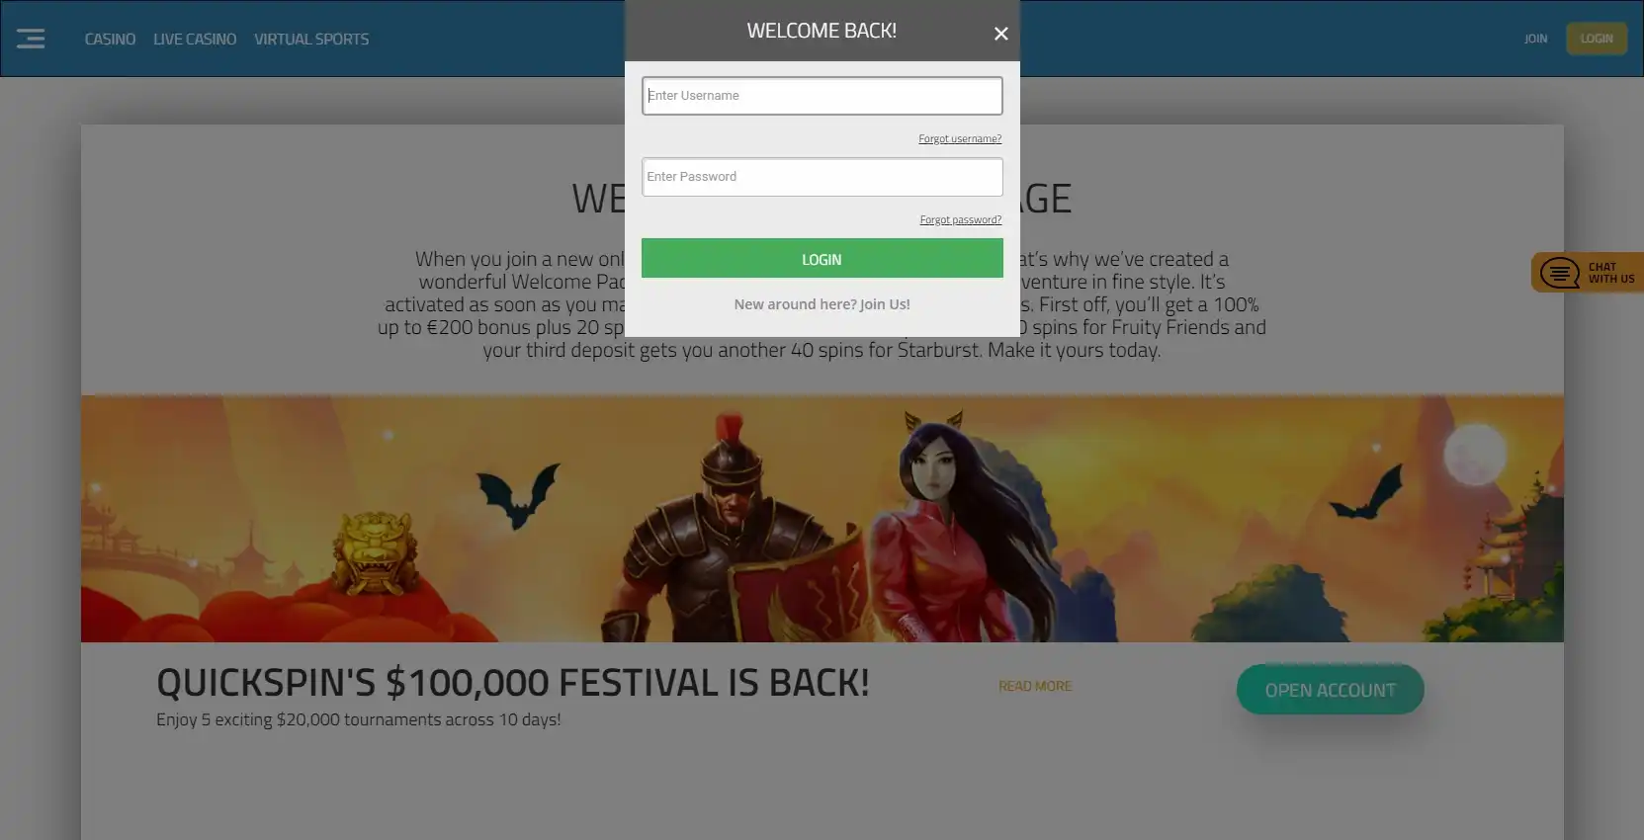Click the Welcome Back dialog title

(x=822, y=31)
